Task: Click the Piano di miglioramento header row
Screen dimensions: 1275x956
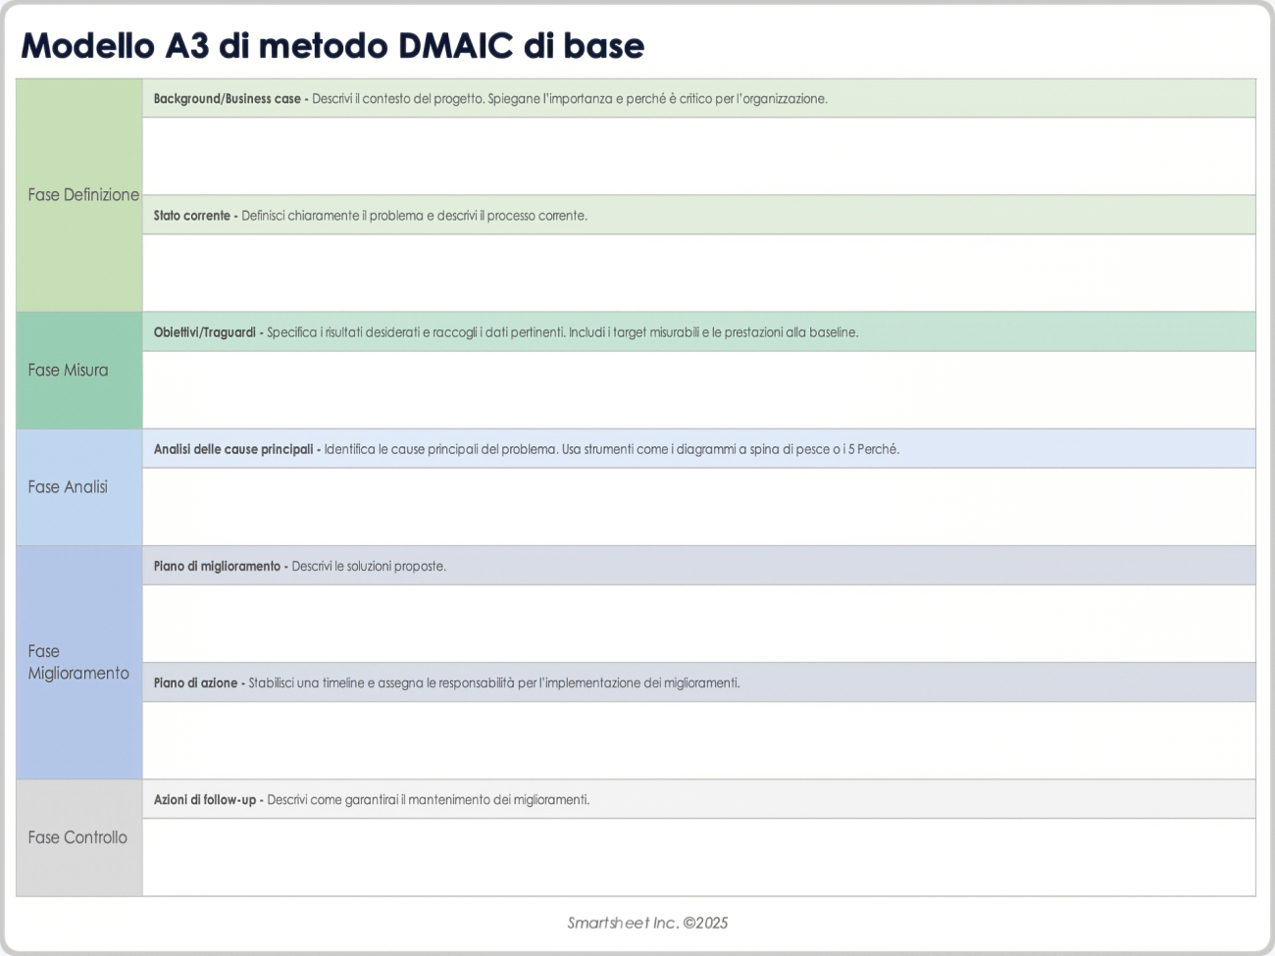Action: point(698,566)
